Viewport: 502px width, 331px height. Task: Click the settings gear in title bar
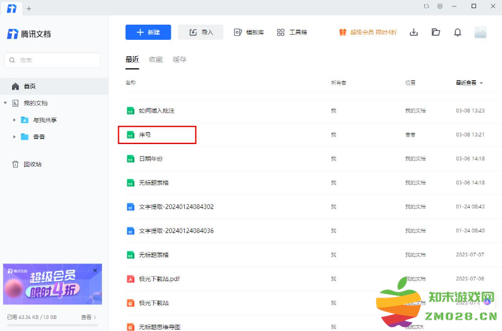point(440,6)
